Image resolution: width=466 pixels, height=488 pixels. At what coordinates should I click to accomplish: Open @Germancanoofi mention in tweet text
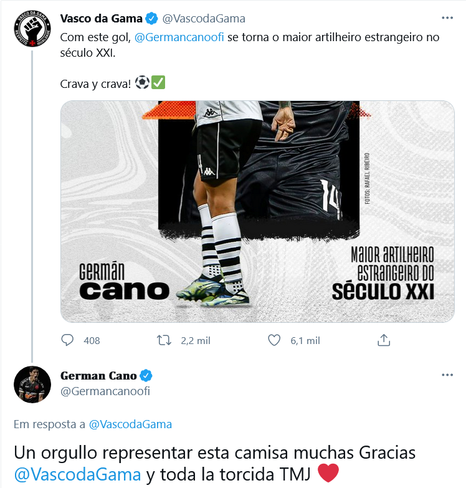tap(179, 37)
